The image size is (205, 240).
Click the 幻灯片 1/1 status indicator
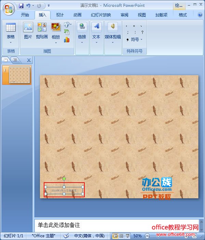[13, 236]
